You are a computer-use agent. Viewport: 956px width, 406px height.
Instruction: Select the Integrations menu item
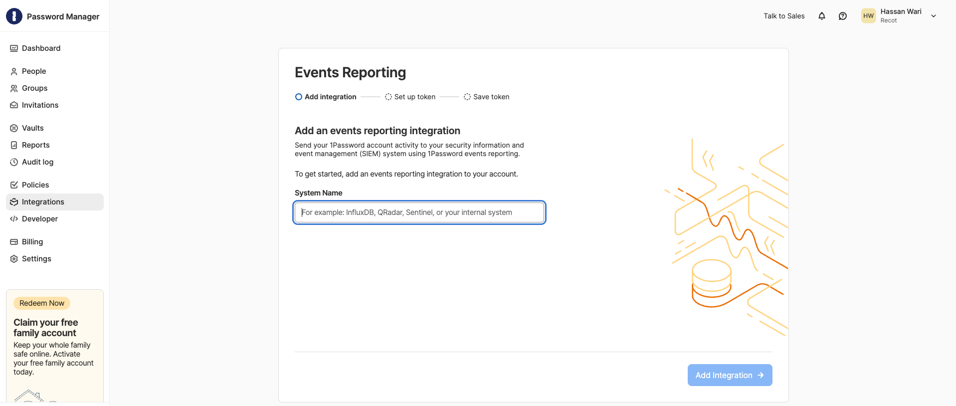[55, 202]
